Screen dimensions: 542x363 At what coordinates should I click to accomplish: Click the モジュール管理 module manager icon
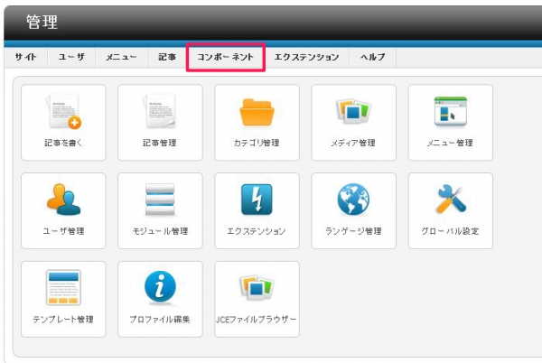click(x=160, y=200)
